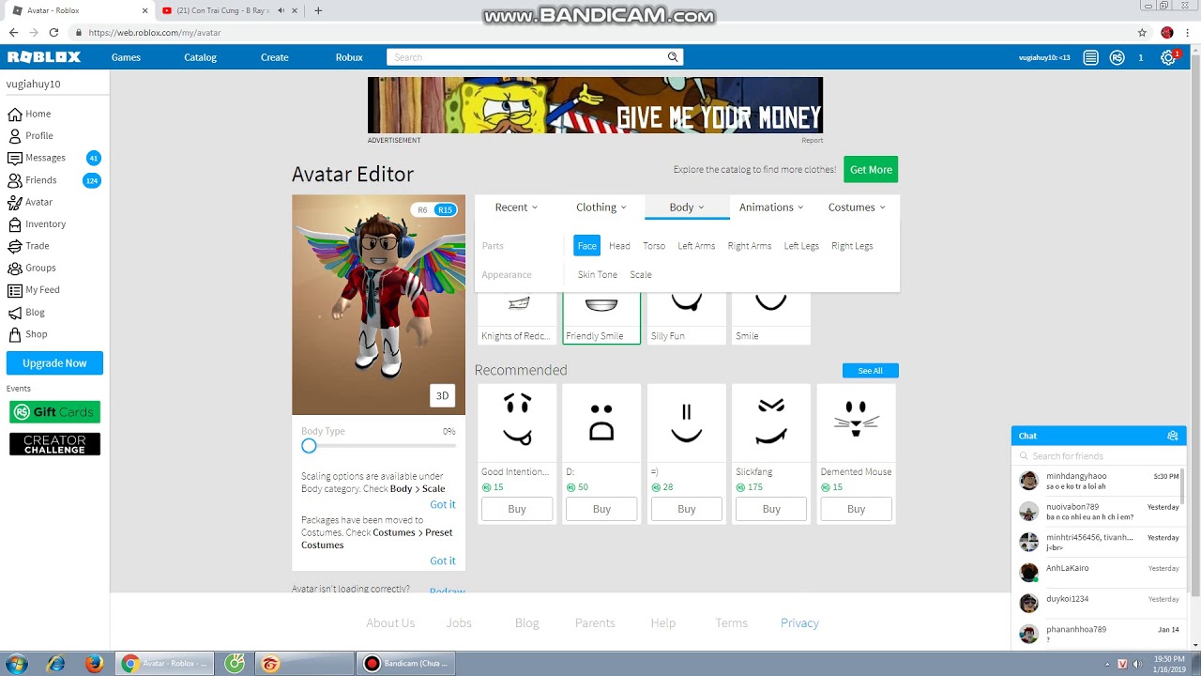Toggle the 3D avatar view
This screenshot has width=1201, height=676.
coord(442,396)
